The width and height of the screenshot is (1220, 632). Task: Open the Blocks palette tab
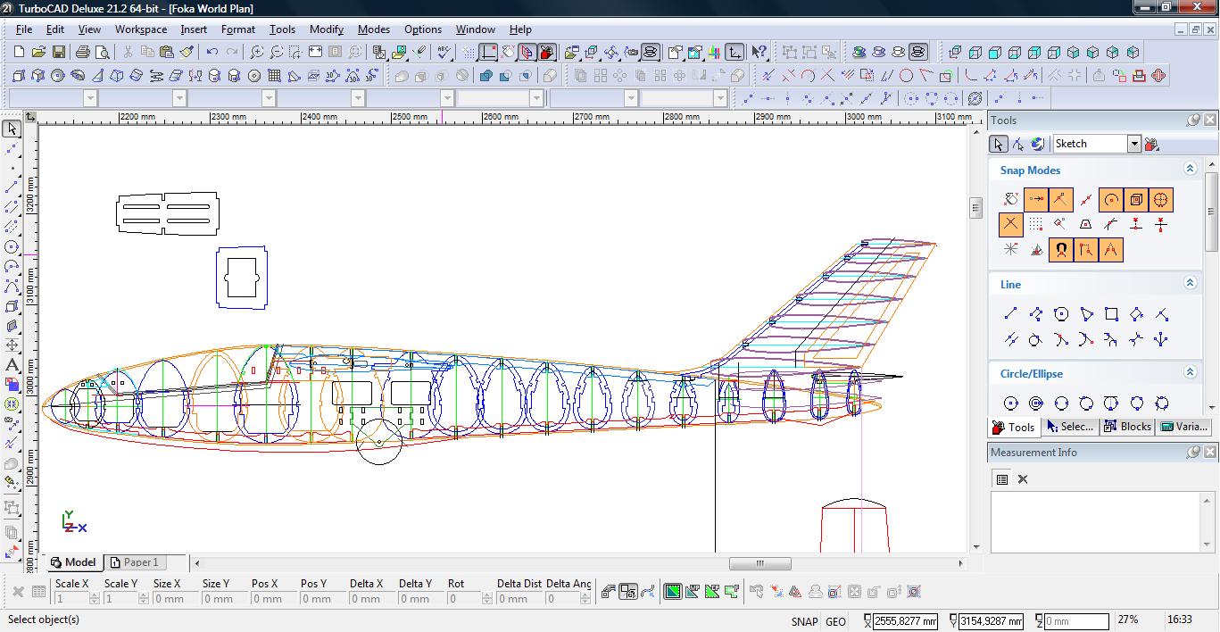1127,427
